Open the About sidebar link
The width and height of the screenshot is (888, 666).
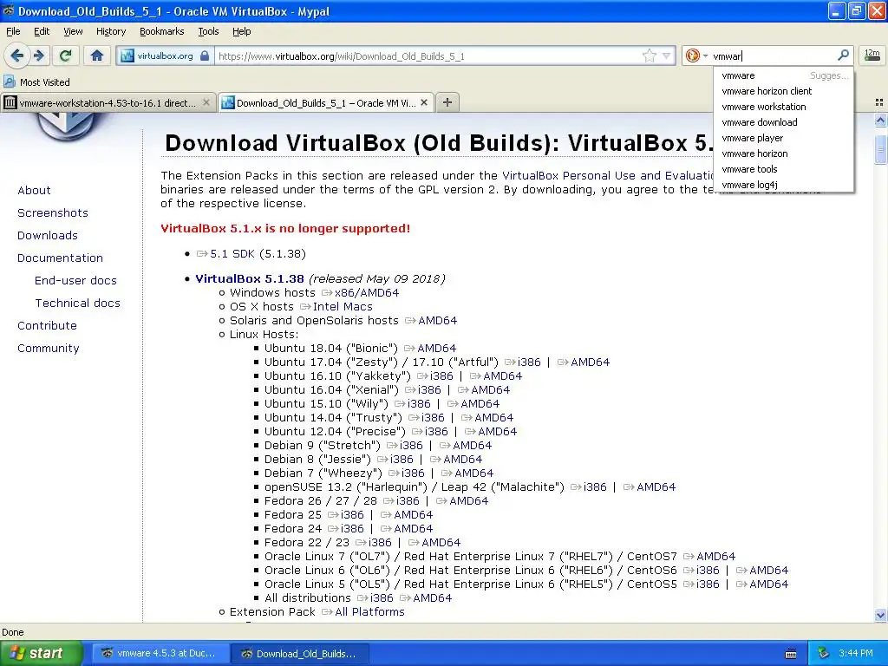pos(34,190)
